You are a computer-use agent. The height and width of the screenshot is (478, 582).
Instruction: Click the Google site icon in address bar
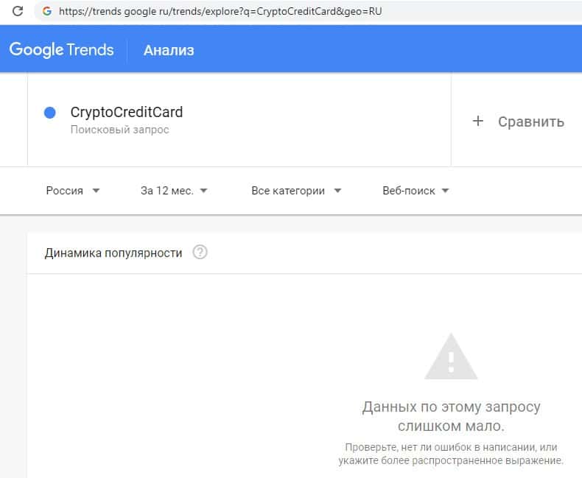click(x=48, y=12)
